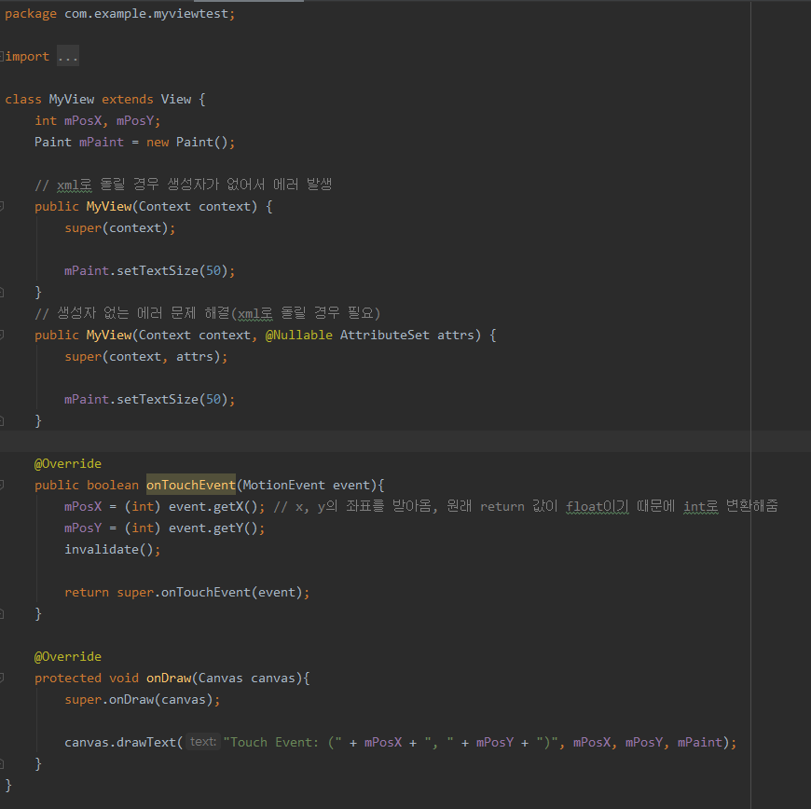Click the "protected void" keywords
The width and height of the screenshot is (811, 809).
87,679
